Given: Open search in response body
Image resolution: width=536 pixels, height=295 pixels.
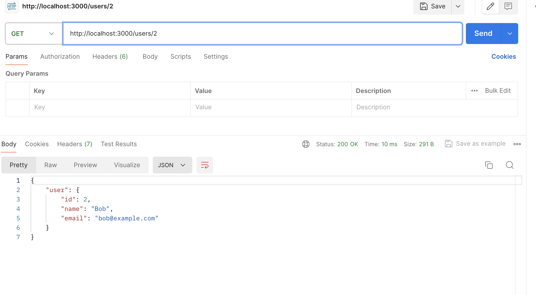Looking at the screenshot, I should (x=510, y=165).
